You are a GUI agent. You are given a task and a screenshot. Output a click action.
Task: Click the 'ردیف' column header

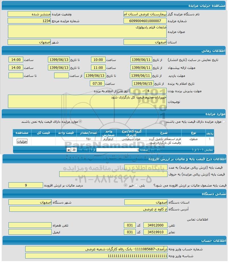[x=210, y=133]
